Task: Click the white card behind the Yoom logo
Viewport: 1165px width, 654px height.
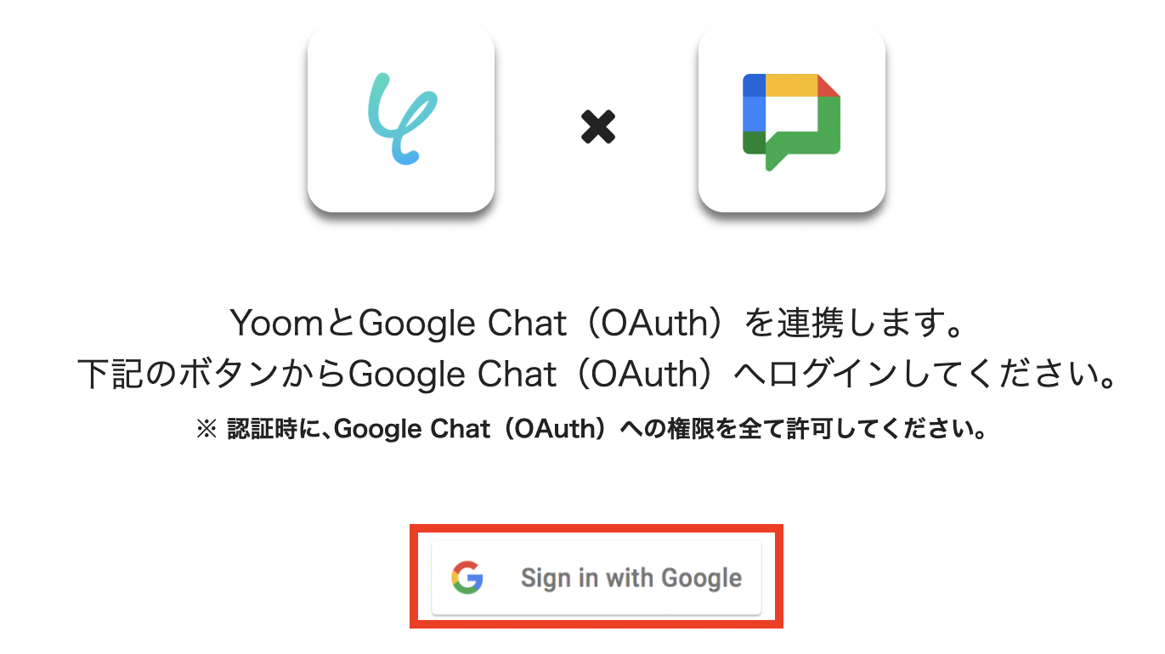Action: click(401, 118)
